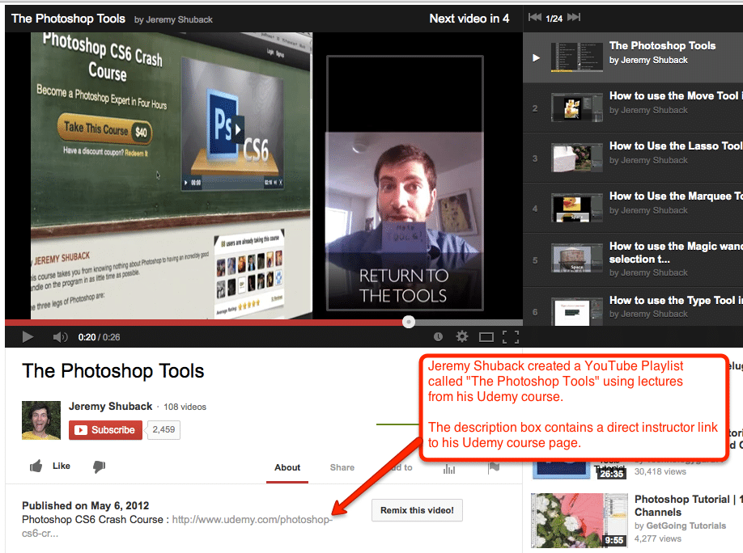Open the About tab
This screenshot has width=743, height=553.
287,468
